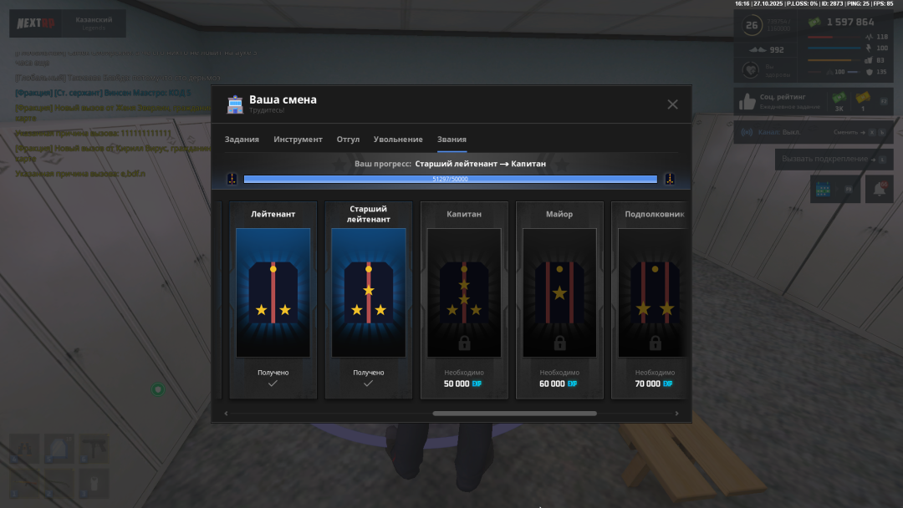Click the police building icon beside Ваша смена
Viewport: 903px width, 508px height.
click(235, 104)
